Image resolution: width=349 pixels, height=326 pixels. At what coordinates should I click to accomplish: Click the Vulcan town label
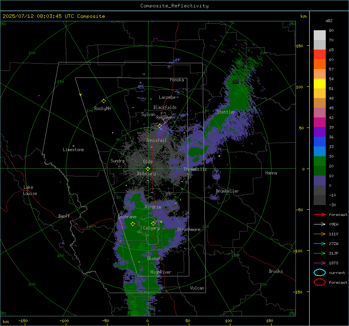[x=197, y=288]
